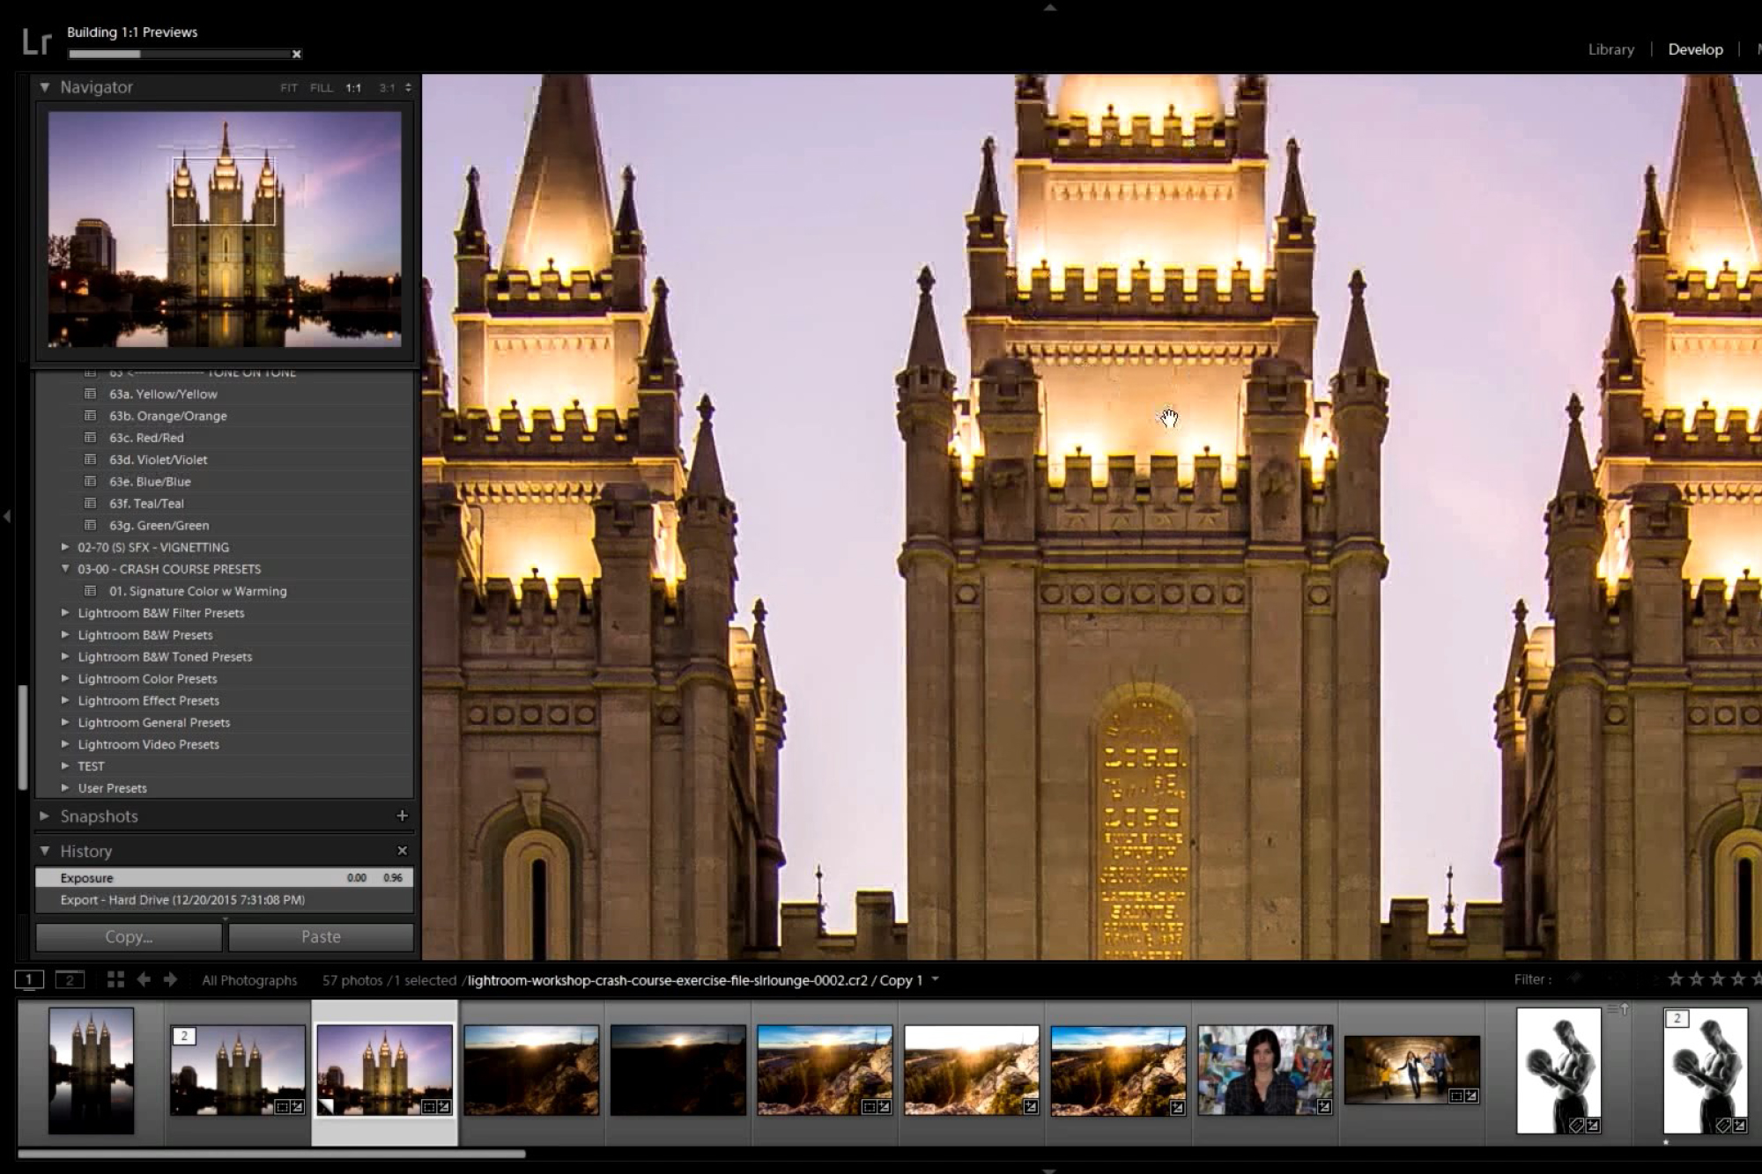Select the woman portrait filmstrip thumbnail
This screenshot has width=1762, height=1174.
[x=1265, y=1070]
